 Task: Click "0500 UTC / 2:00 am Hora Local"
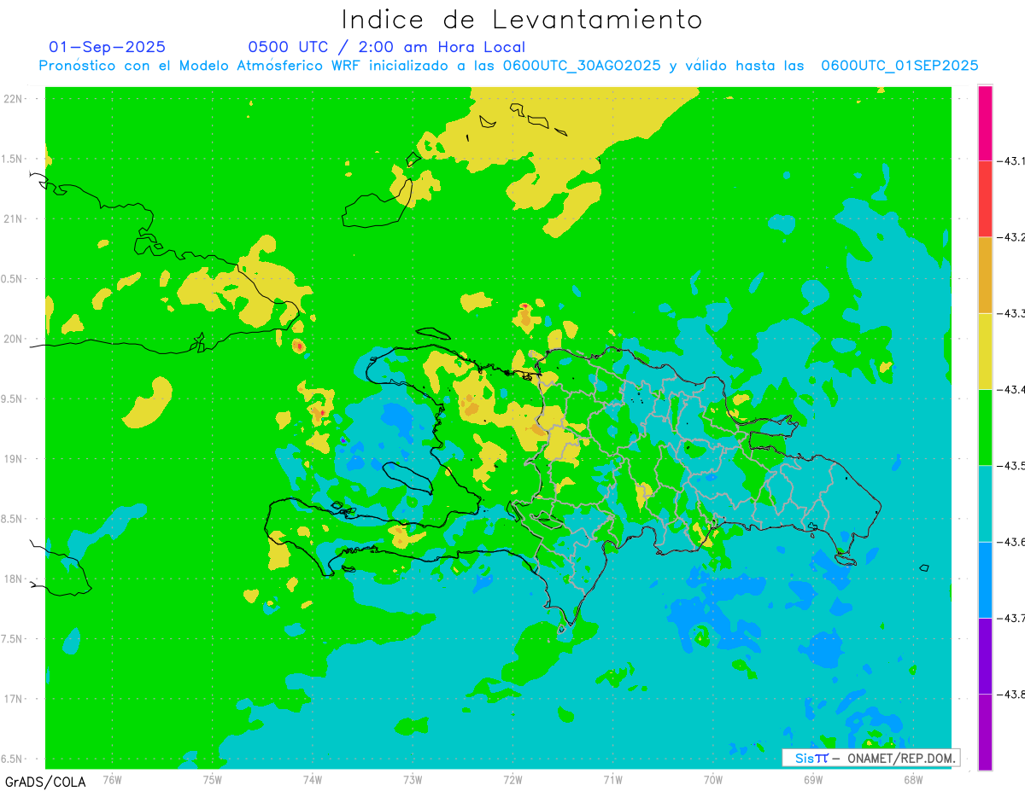[387, 47]
